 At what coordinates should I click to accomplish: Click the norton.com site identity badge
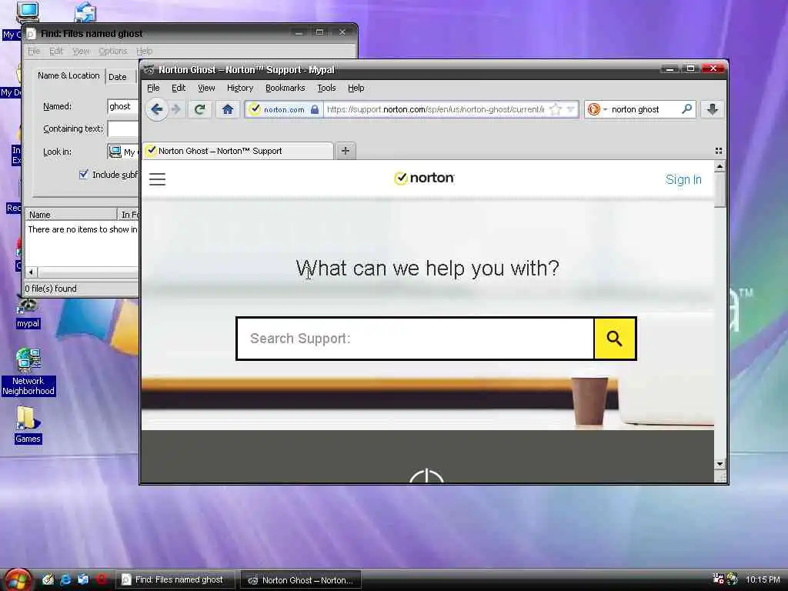[x=284, y=109]
